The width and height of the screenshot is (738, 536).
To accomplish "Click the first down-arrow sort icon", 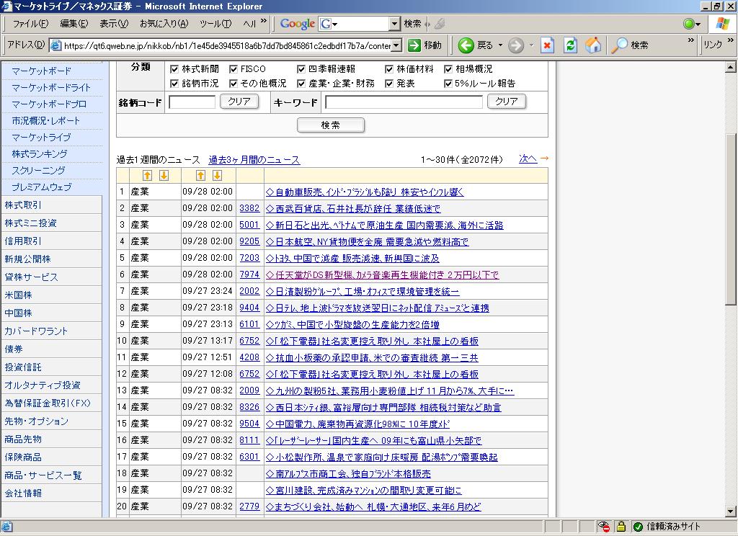I will [164, 176].
